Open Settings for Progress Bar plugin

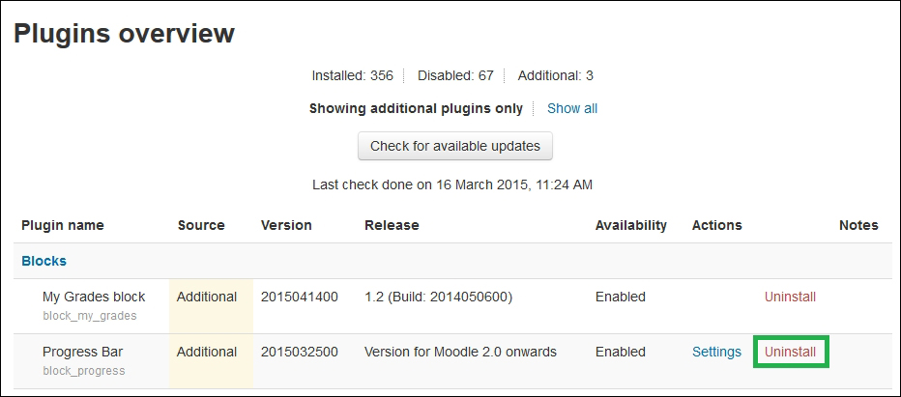[x=716, y=352]
